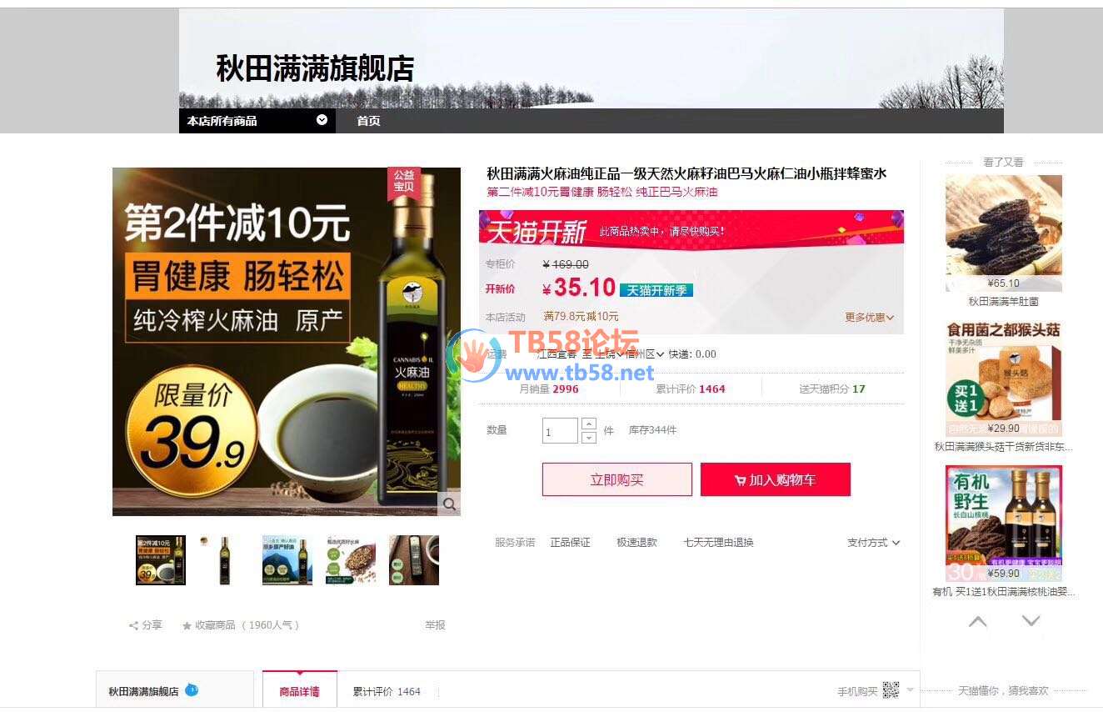Click 七天无理由退换 service promise
Viewport: 1103px width, 712px height.
[718, 543]
